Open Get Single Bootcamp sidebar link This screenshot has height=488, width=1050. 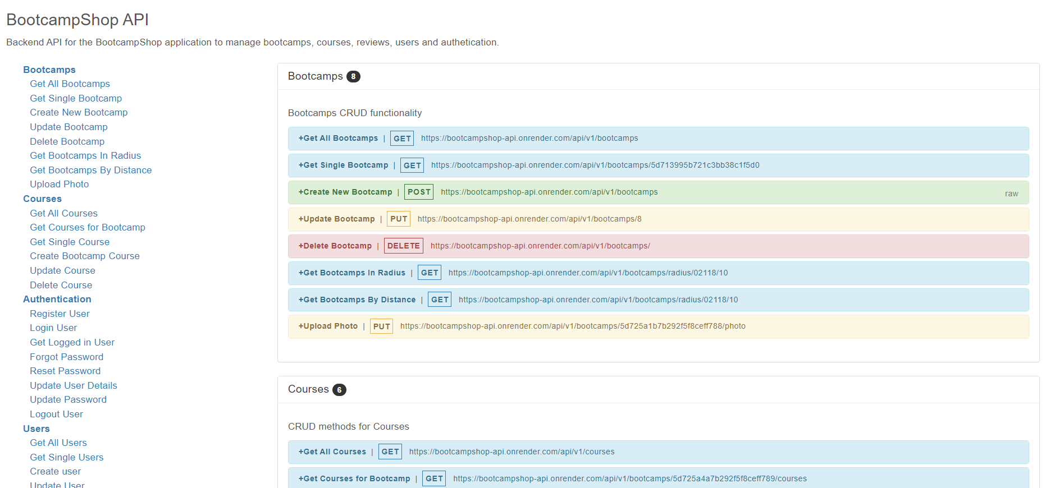76,98
